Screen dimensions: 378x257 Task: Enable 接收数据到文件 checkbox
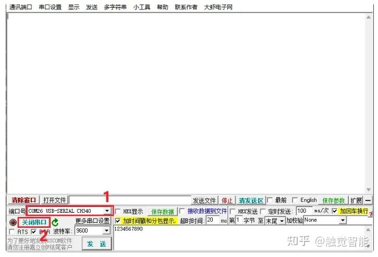[x=182, y=211]
